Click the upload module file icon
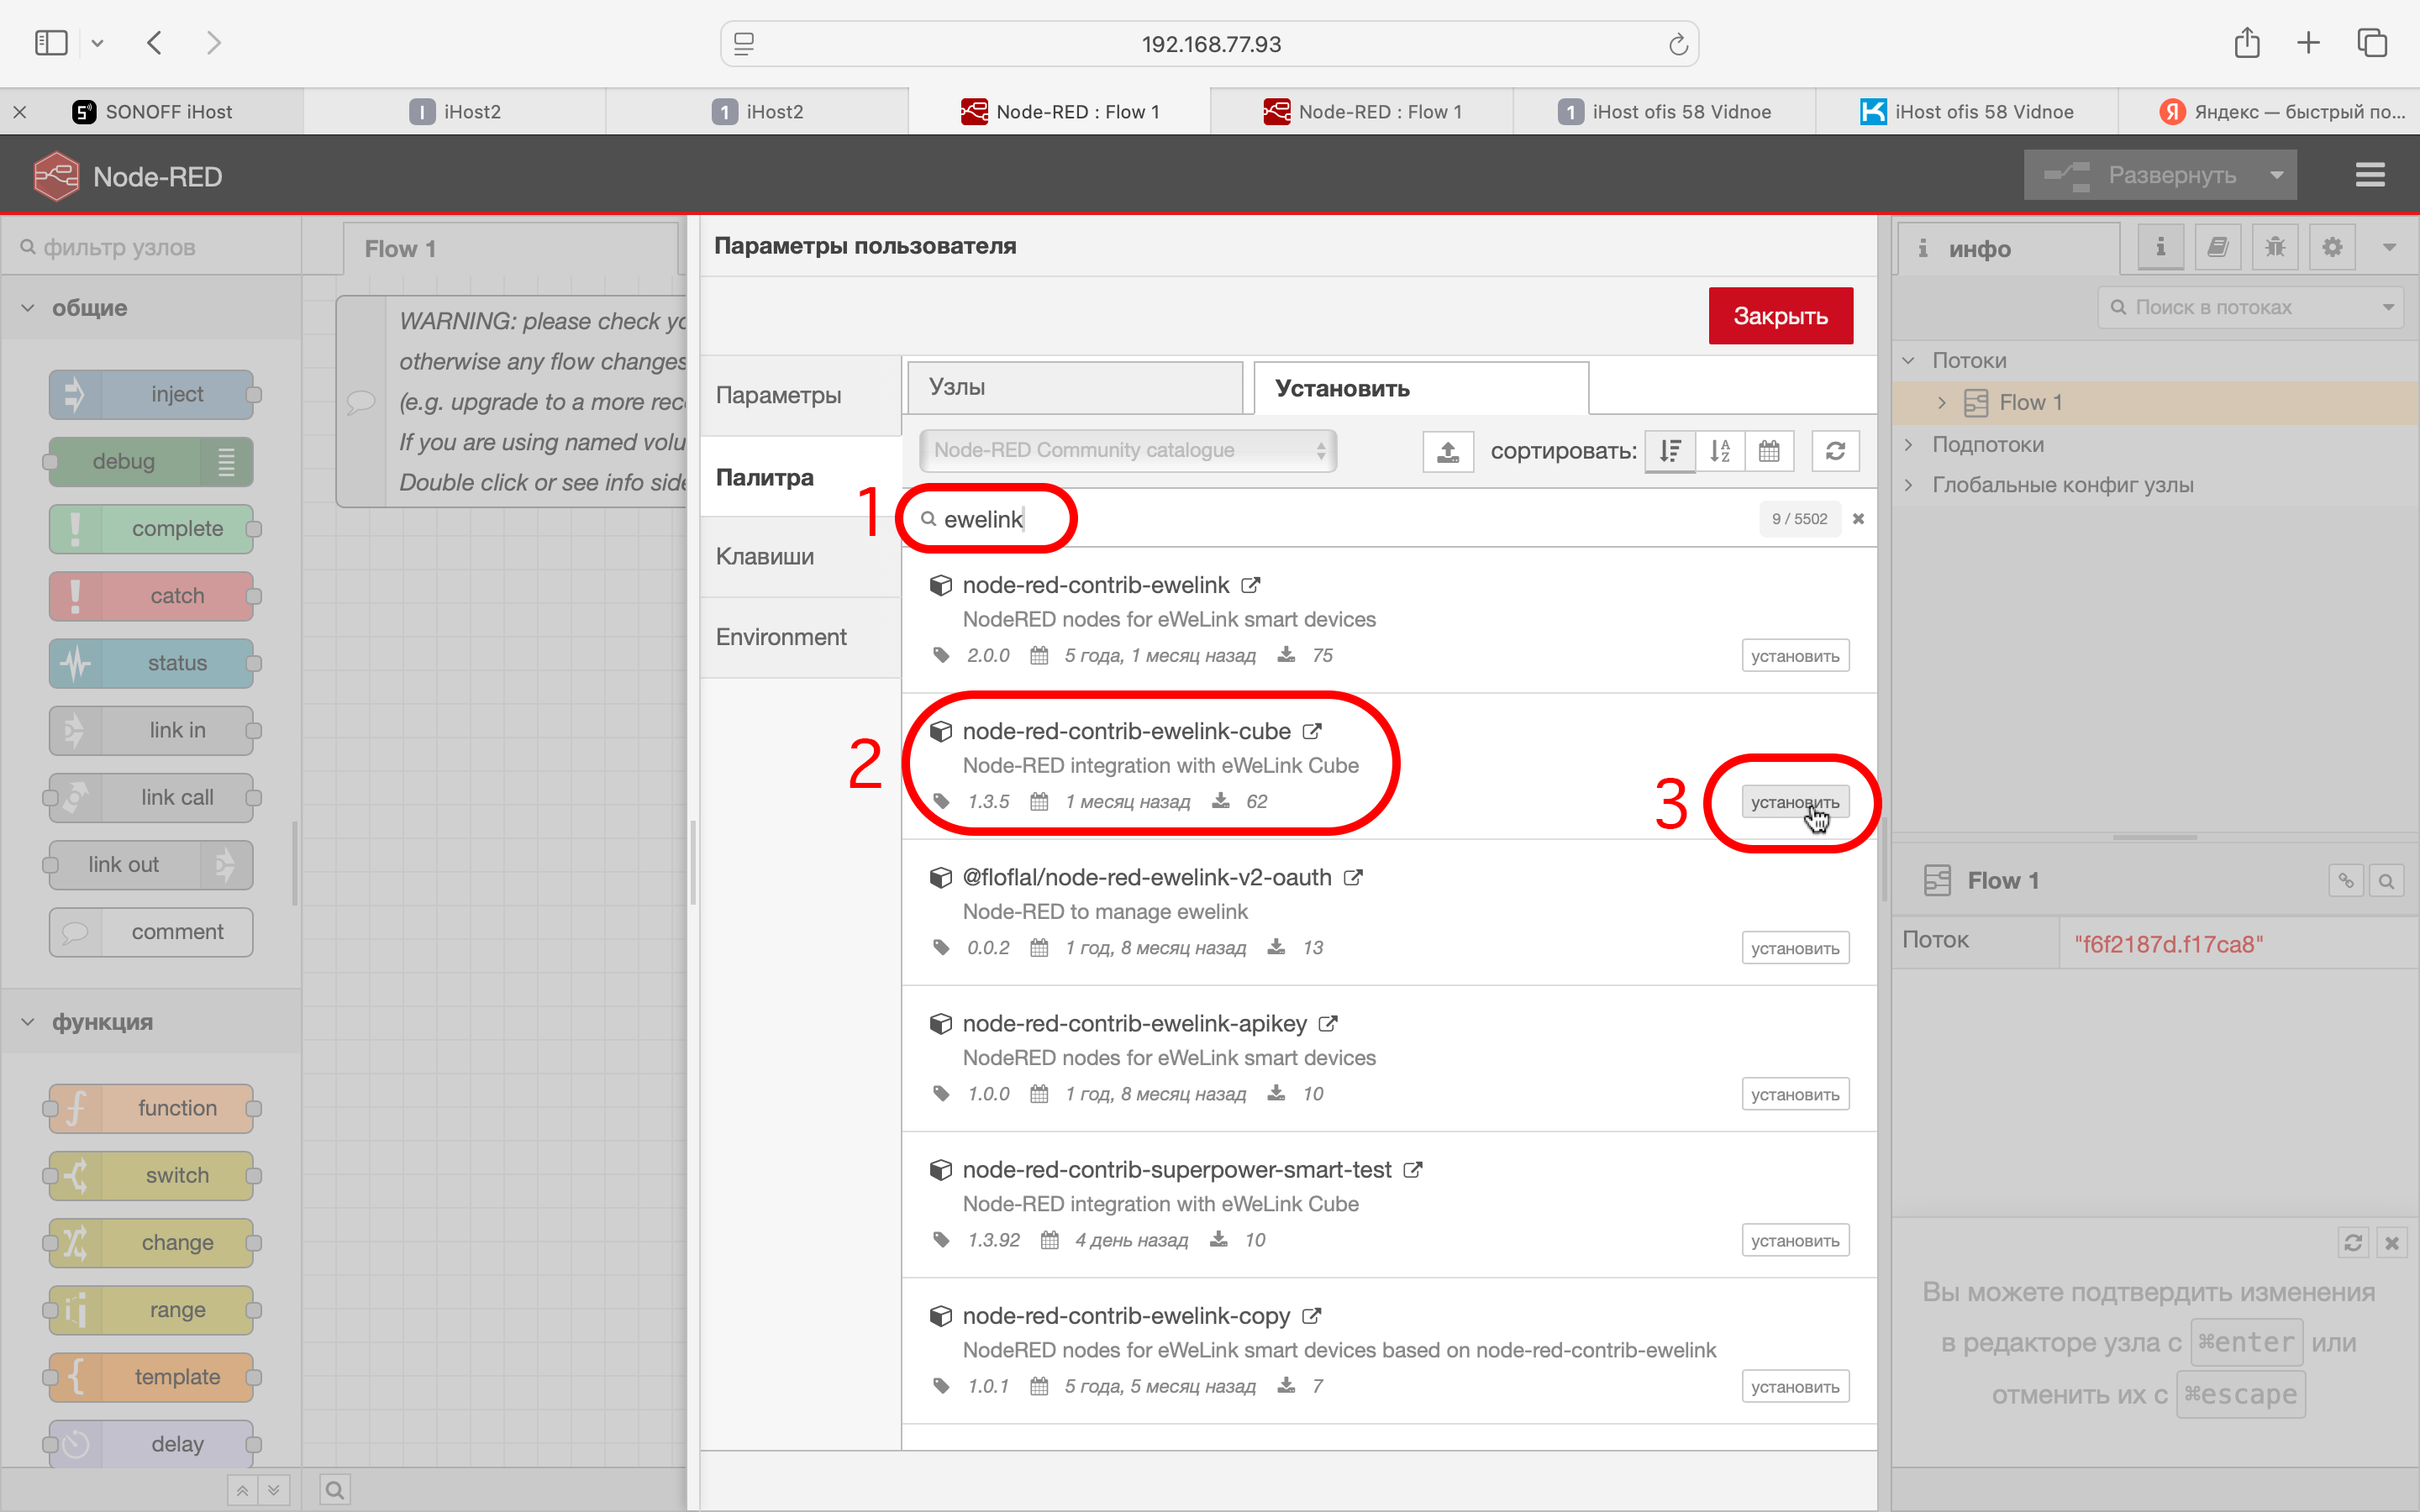Image resolution: width=2420 pixels, height=1512 pixels. coord(1447,451)
